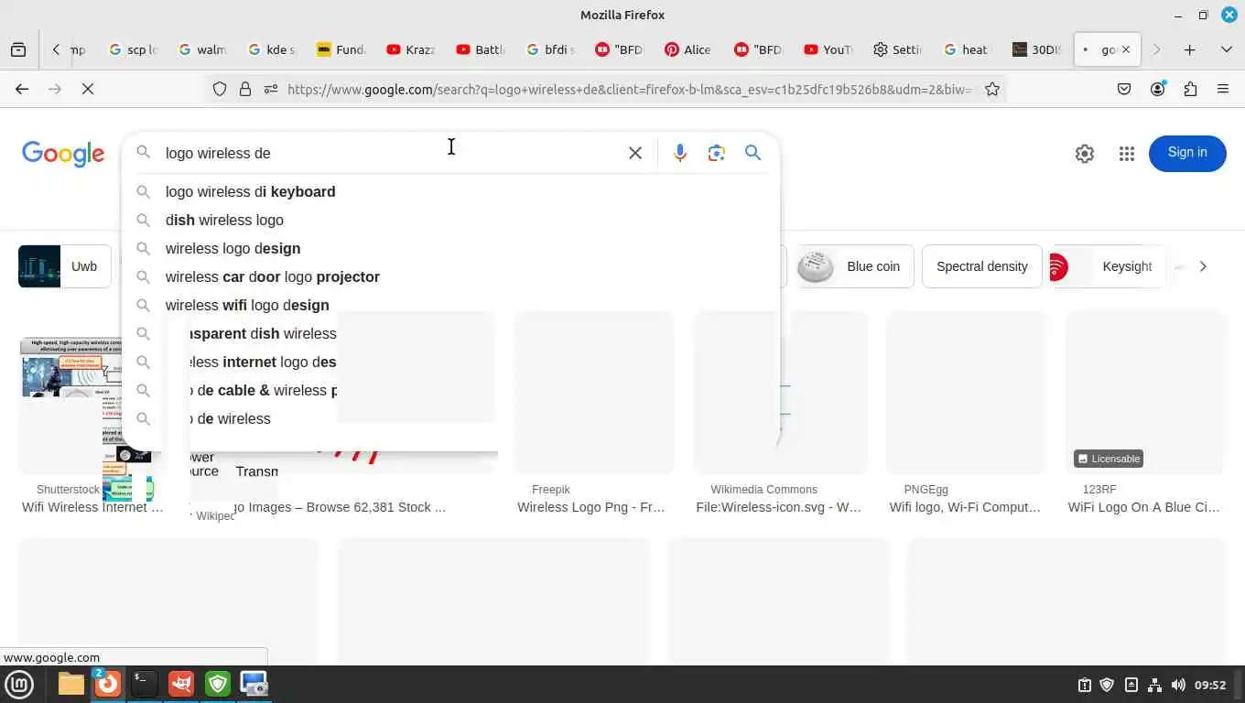
Task: Open Files folder in the taskbar
Action: pos(71,684)
